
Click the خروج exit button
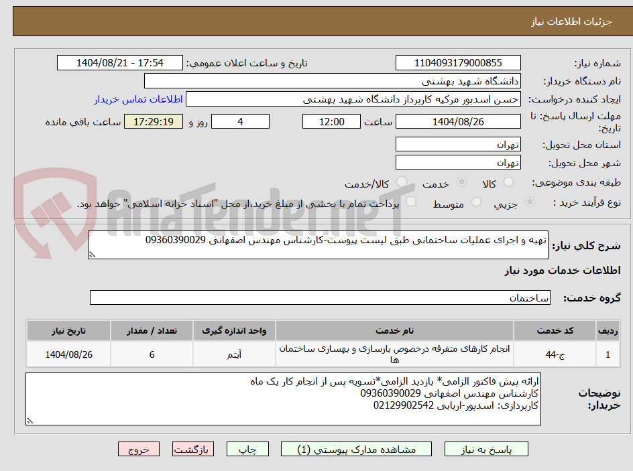point(139,449)
